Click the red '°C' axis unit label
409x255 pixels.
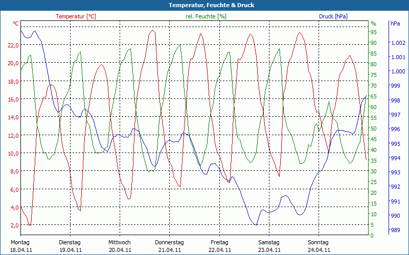16,23
